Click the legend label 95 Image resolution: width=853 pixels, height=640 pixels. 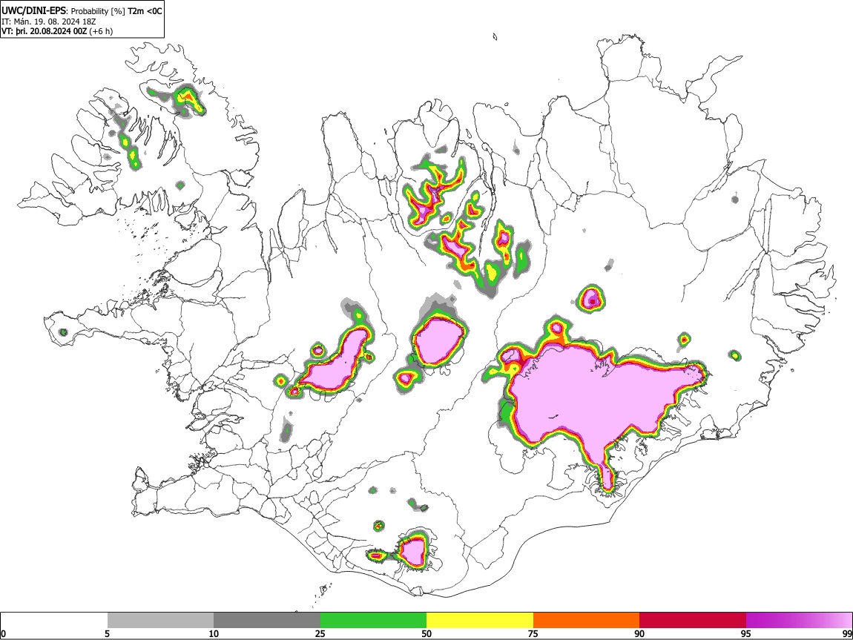pyautogui.click(x=746, y=633)
